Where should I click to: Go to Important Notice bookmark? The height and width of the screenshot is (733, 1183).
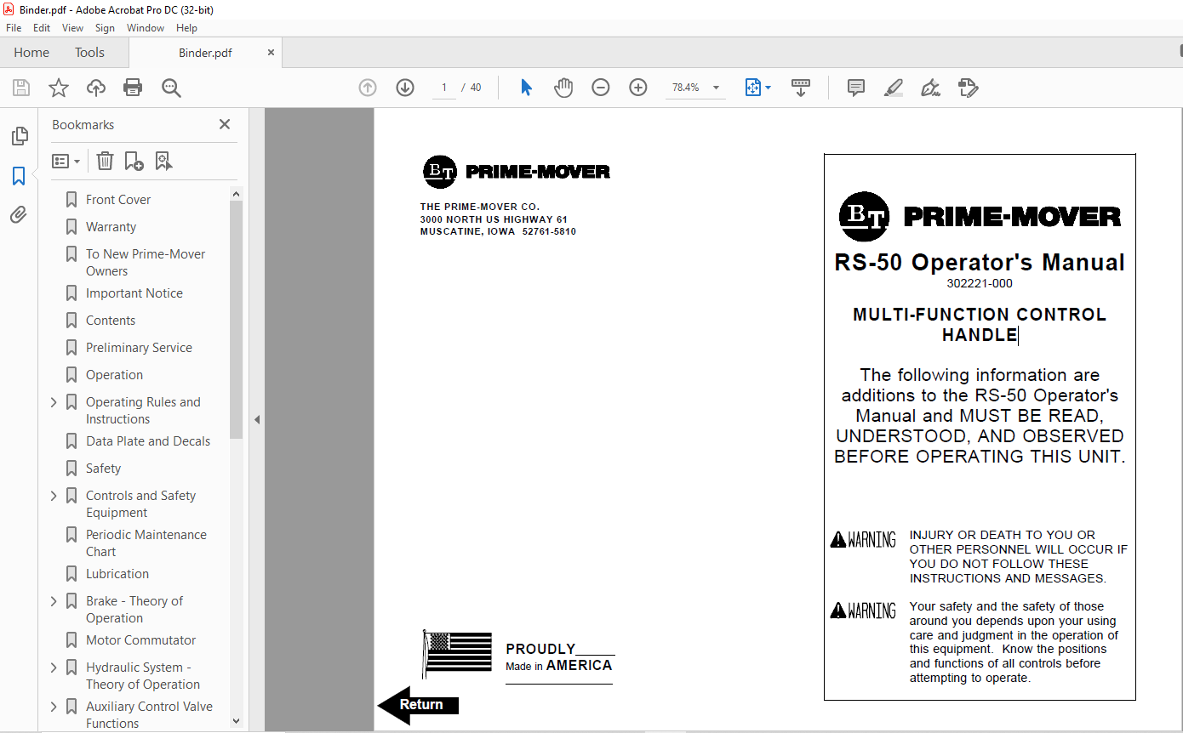pyautogui.click(x=134, y=293)
